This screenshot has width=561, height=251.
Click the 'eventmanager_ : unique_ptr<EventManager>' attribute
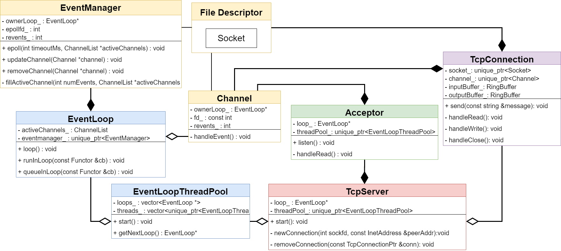click(x=84, y=138)
